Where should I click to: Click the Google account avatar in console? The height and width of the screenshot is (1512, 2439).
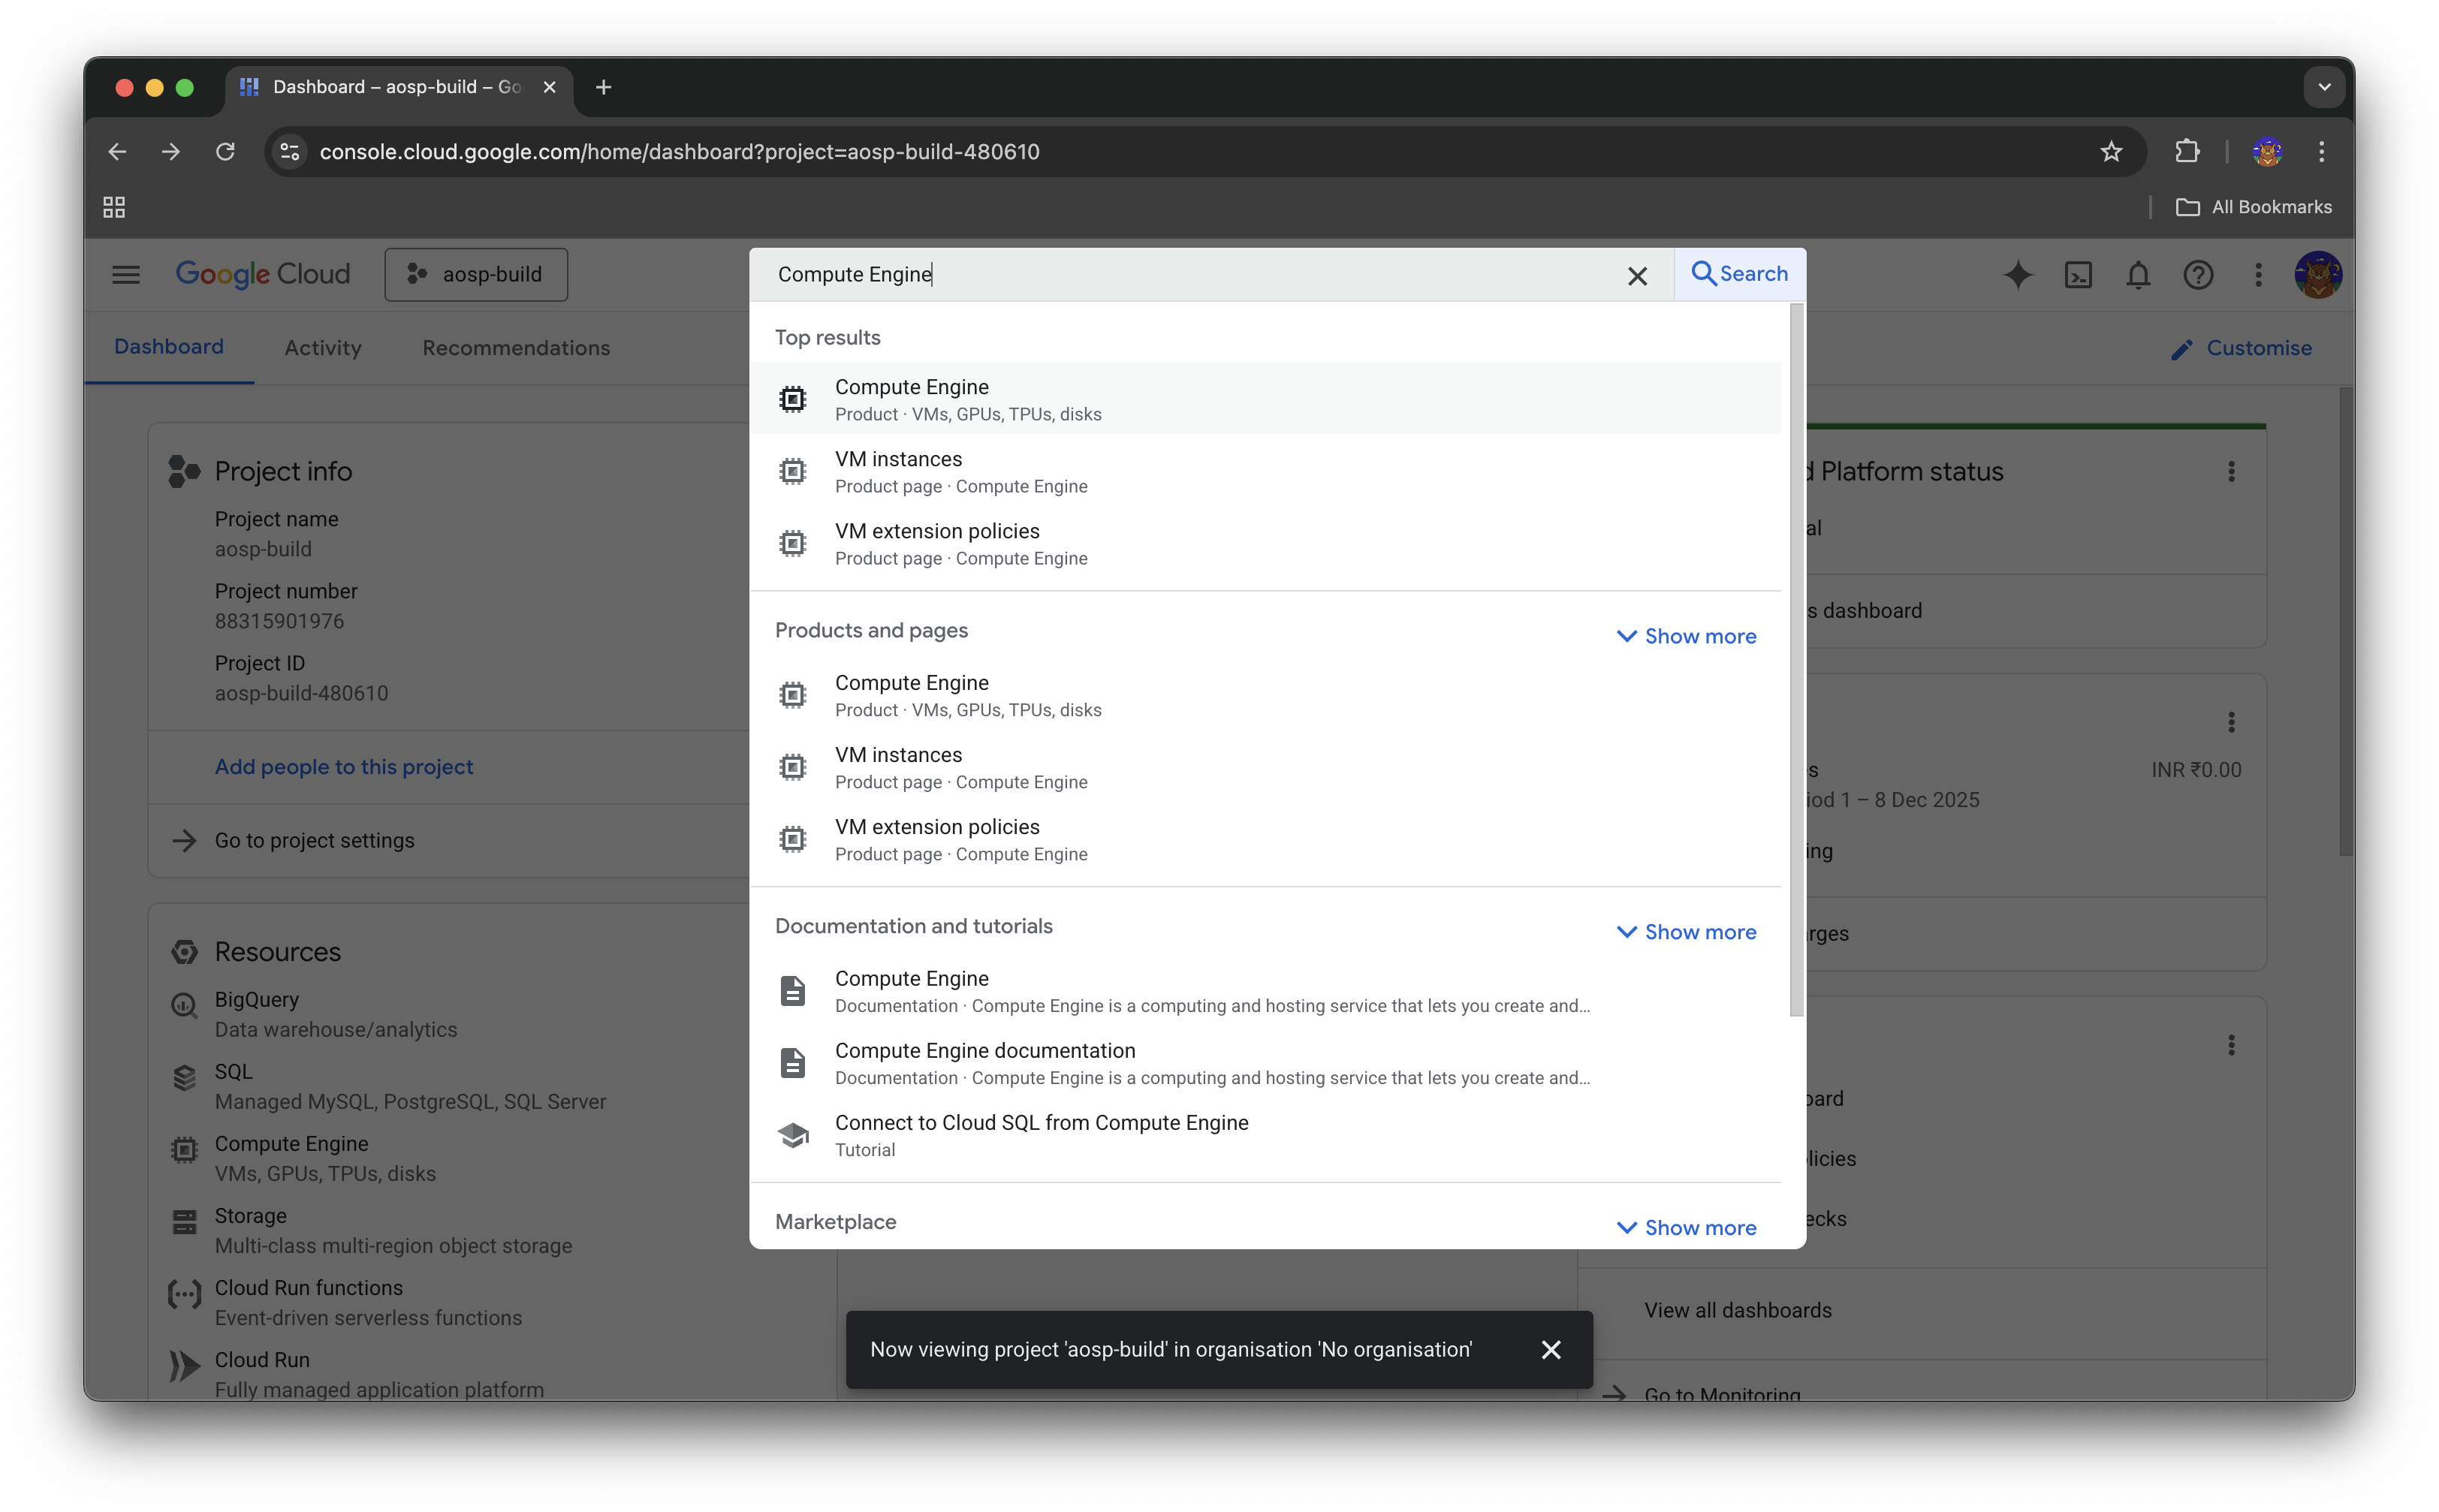[x=2317, y=275]
